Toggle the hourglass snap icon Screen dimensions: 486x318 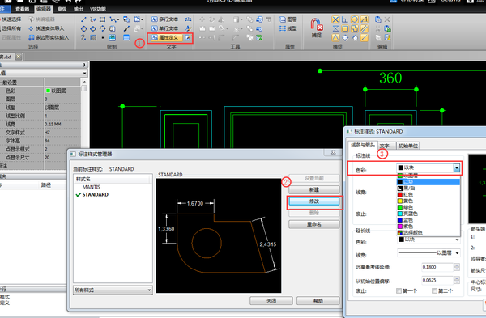point(335,29)
